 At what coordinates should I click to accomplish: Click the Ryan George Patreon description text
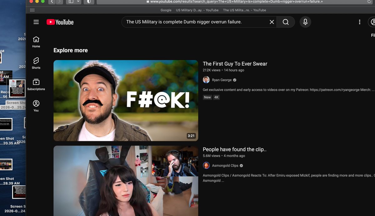click(289, 89)
